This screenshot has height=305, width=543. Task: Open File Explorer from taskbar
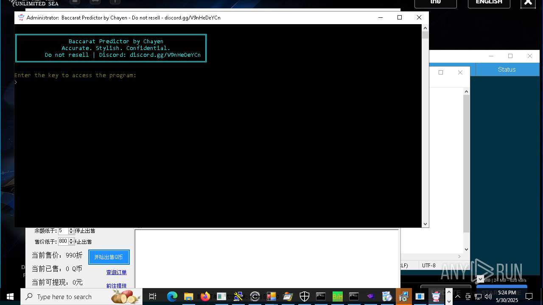tap(188, 297)
